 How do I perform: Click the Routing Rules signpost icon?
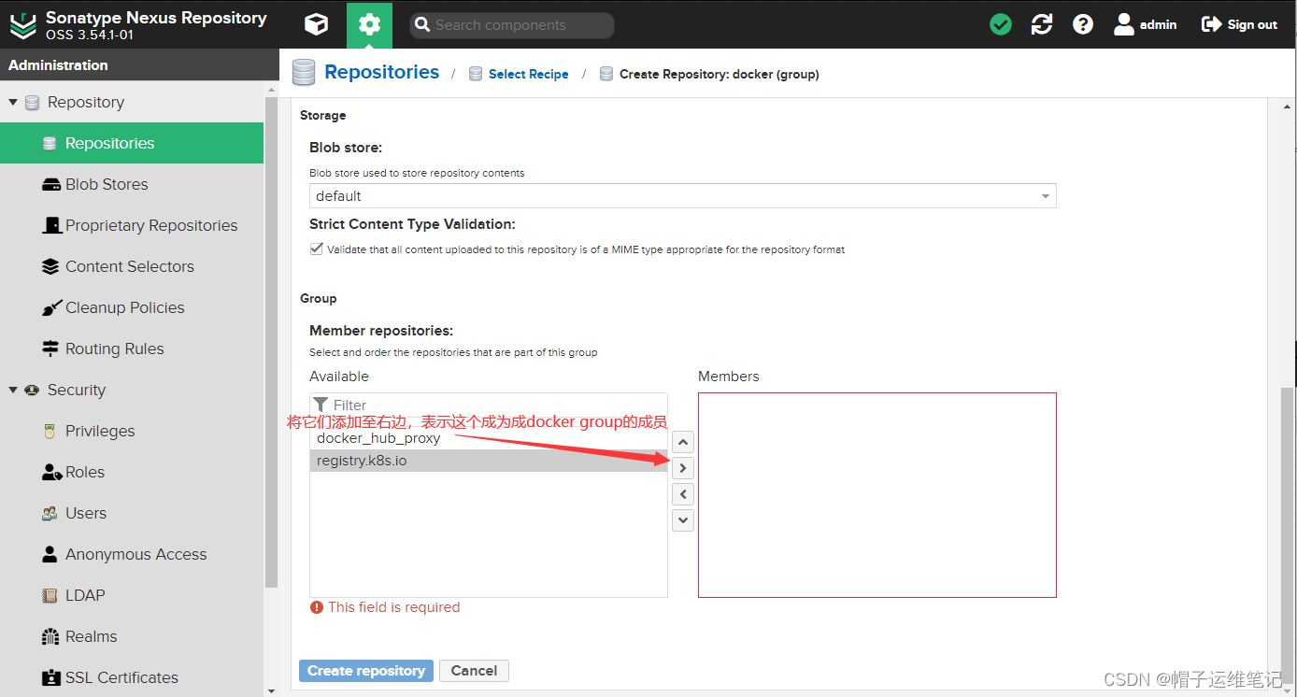(x=50, y=348)
